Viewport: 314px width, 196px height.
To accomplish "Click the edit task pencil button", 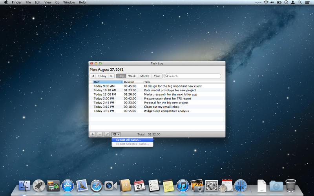I will tap(107, 134).
